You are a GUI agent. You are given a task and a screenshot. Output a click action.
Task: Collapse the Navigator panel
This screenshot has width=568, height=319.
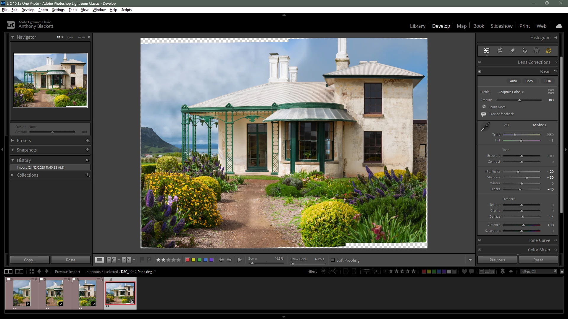12,37
